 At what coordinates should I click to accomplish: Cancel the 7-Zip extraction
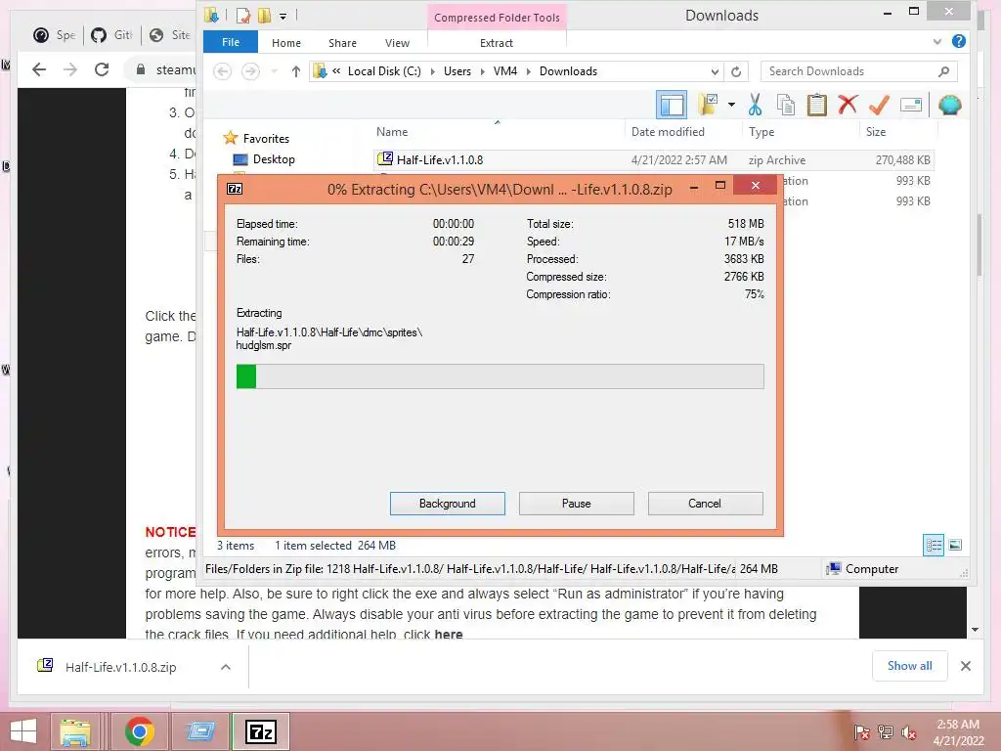coord(705,504)
